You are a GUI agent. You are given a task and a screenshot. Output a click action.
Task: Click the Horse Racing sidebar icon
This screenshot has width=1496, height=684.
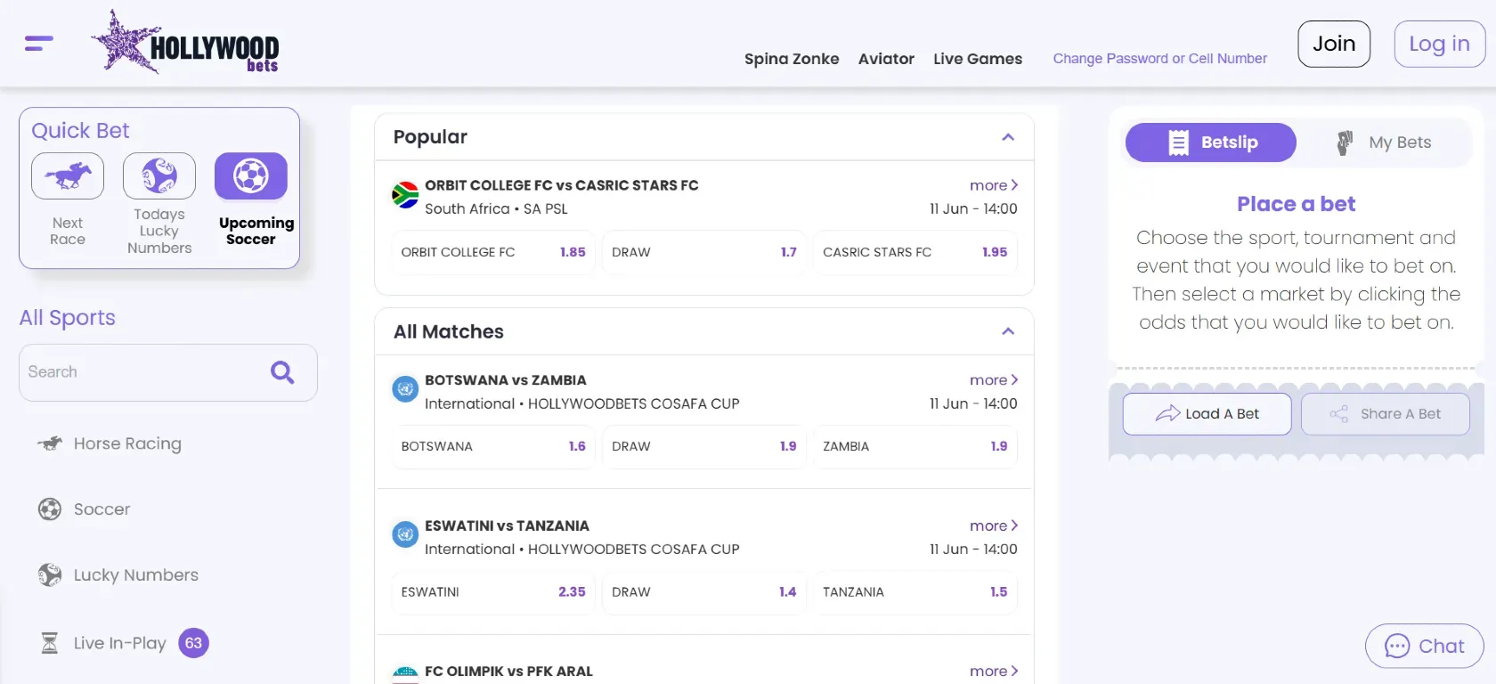point(50,444)
